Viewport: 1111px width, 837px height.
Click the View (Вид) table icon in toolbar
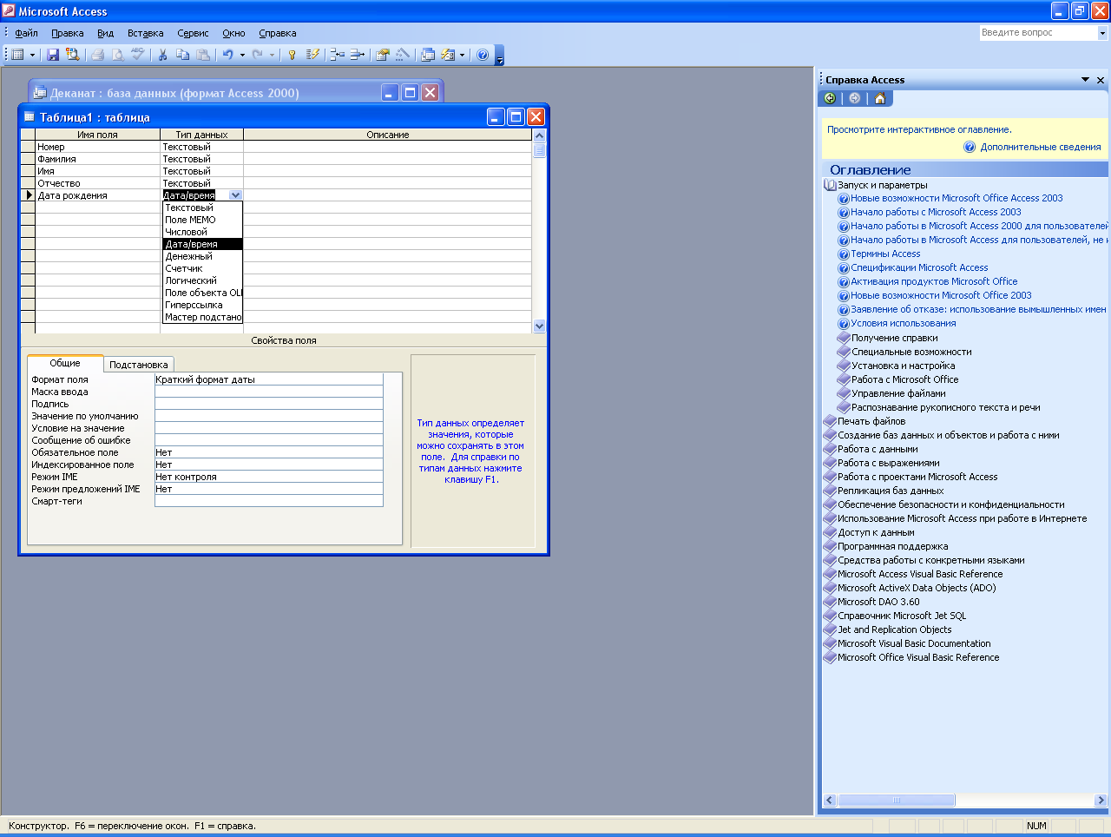pos(17,55)
